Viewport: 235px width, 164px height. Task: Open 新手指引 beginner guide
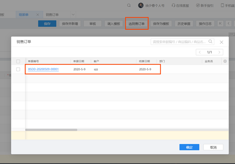coord(205,5)
